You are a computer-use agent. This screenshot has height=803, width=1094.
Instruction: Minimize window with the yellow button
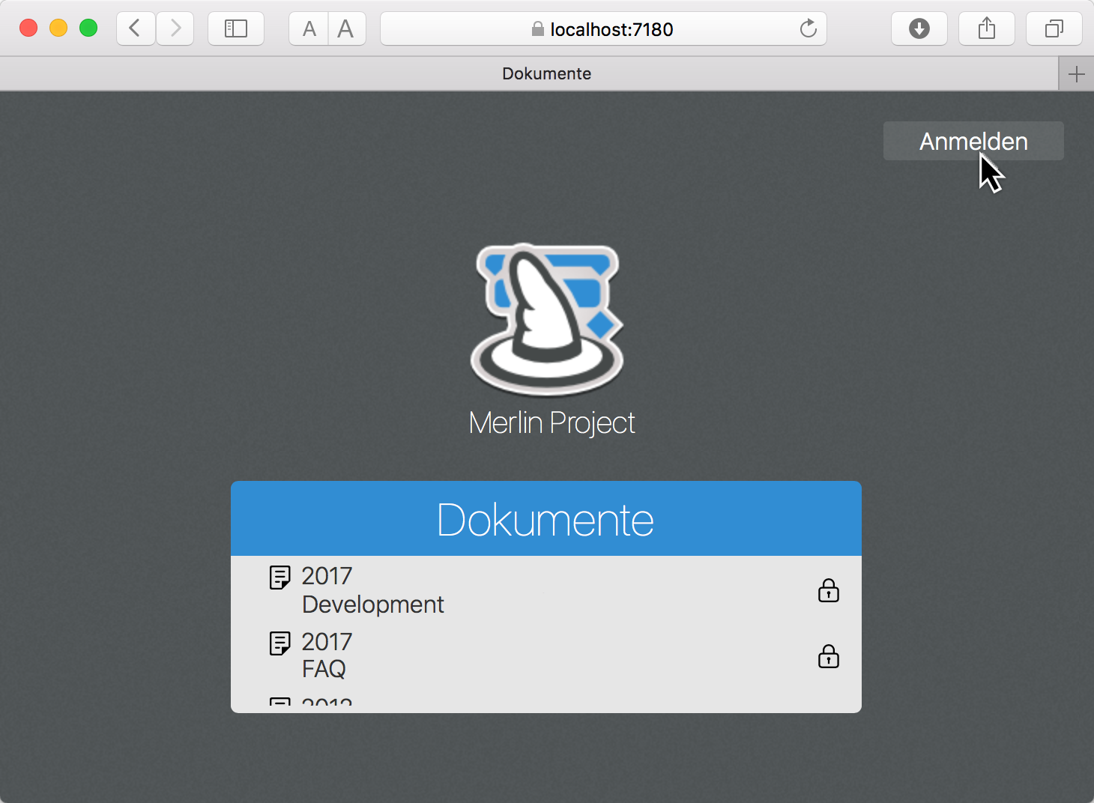click(58, 28)
